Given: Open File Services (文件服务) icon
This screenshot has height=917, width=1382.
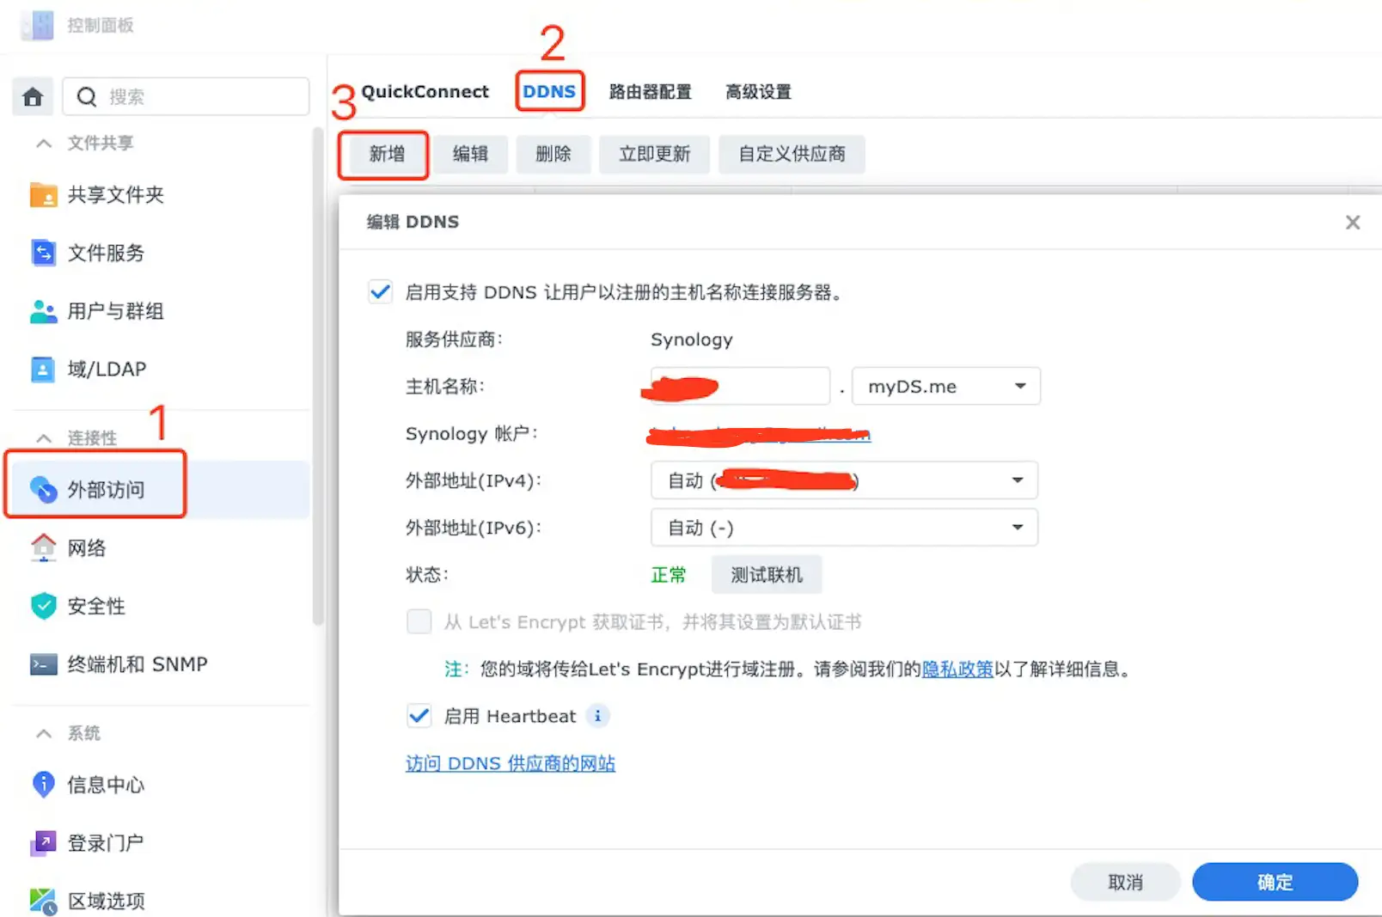Looking at the screenshot, I should click(x=43, y=253).
